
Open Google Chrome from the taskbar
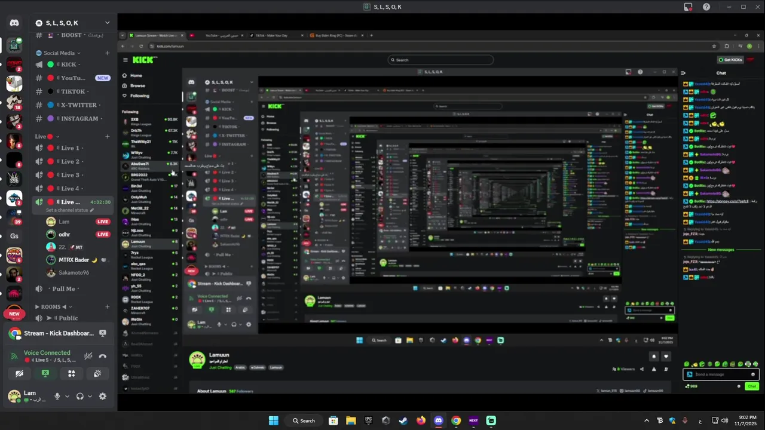456,420
